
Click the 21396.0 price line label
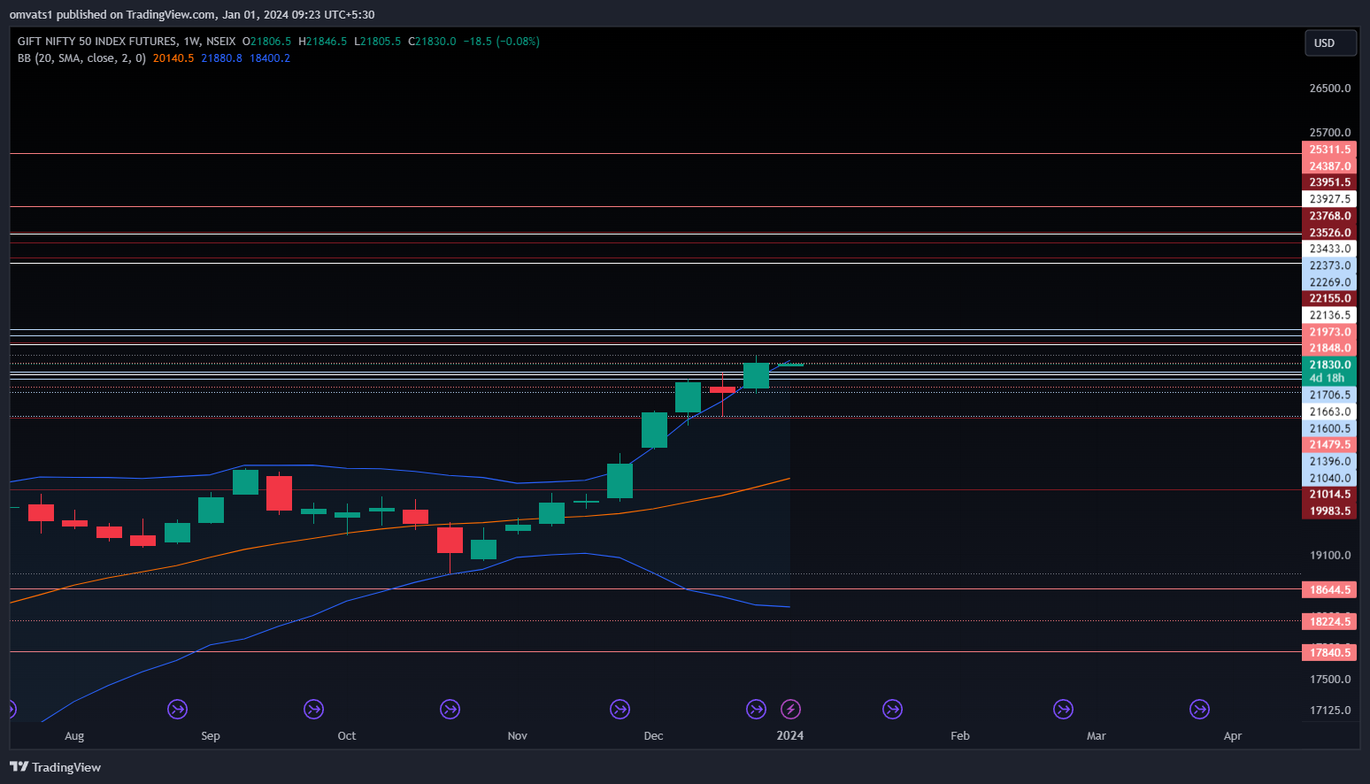tap(1329, 461)
